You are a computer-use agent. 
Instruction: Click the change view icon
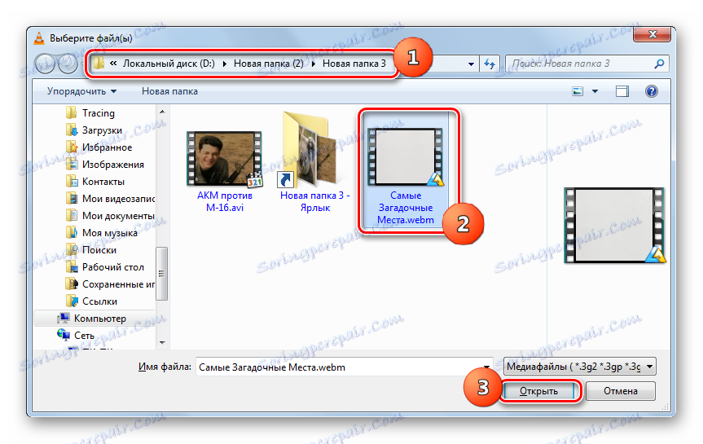578,91
